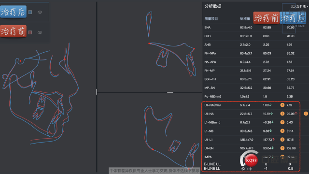Toggle eye visibility for 治疗后 tracing

click(40, 12)
